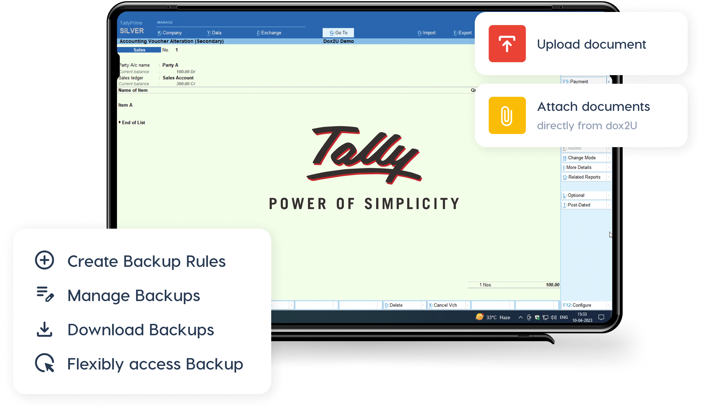The image size is (702, 410).
Task: Open the Y: Data menu
Action: coord(214,33)
